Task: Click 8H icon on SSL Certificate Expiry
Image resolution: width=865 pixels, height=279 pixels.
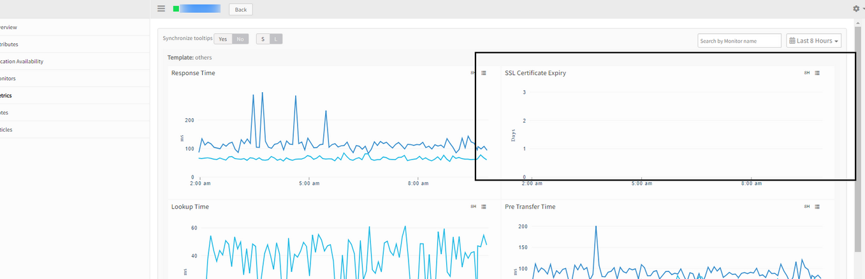Action: (x=806, y=73)
